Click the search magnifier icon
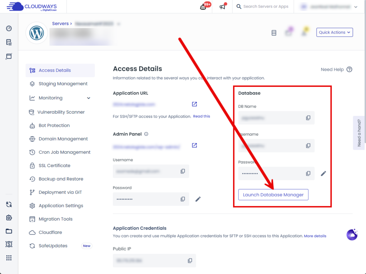Screen dimensions: 366x274 (x=238, y=6)
